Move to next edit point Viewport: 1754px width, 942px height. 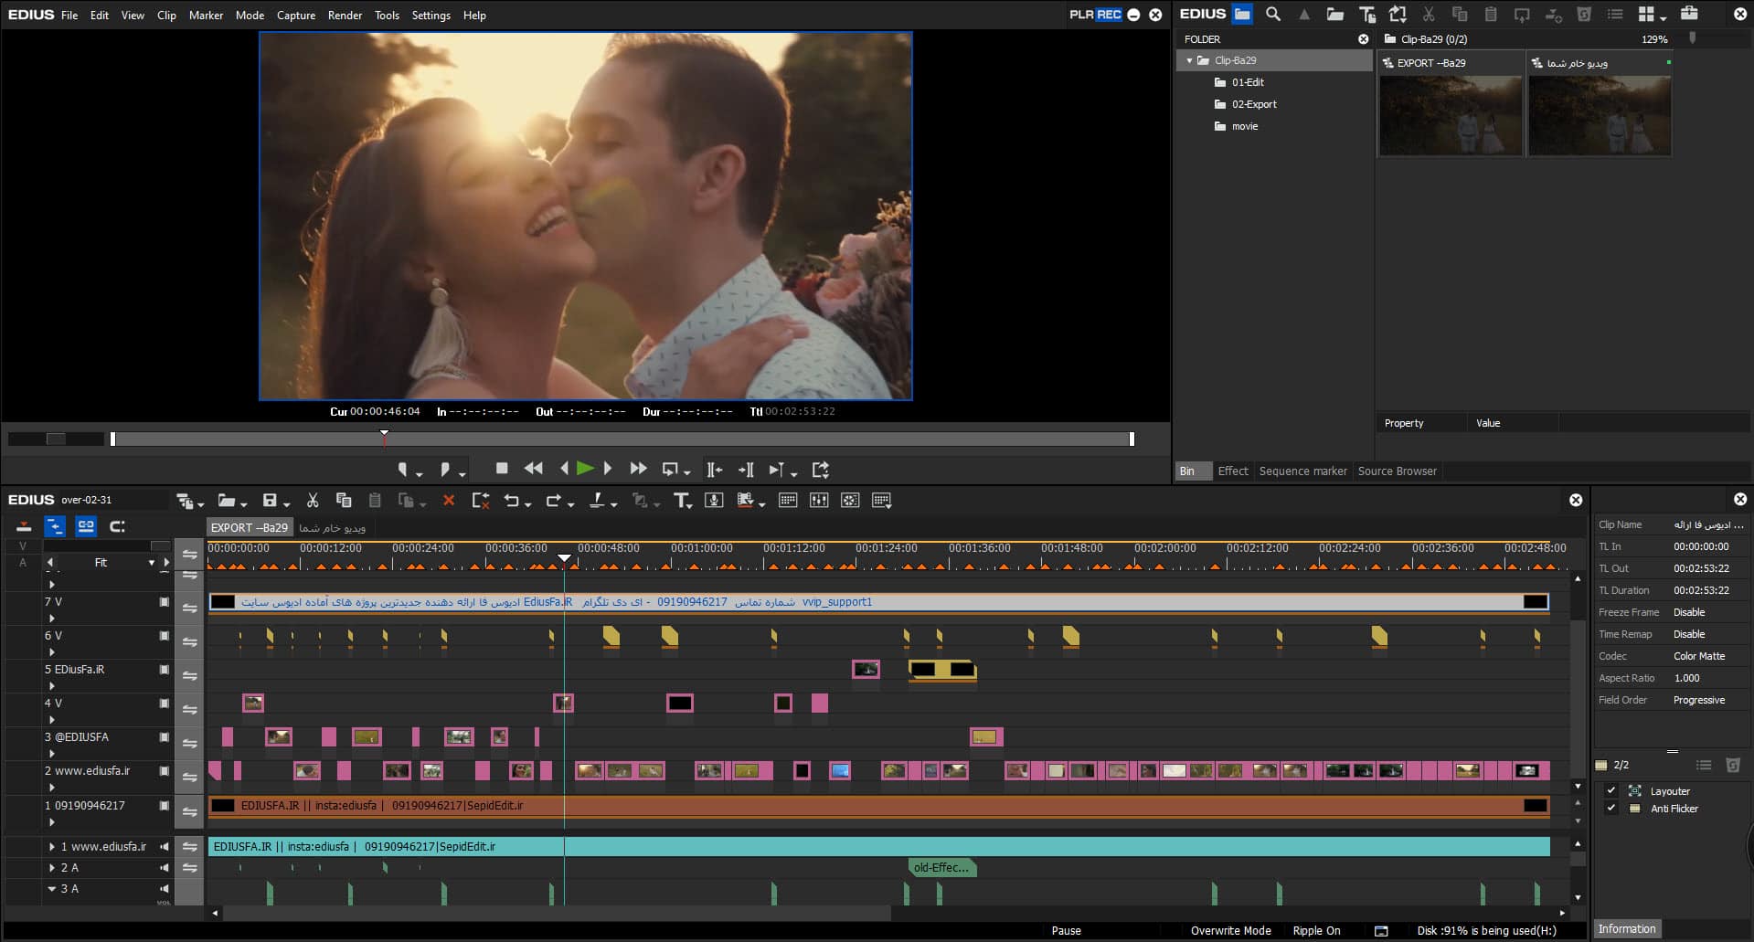coord(746,469)
